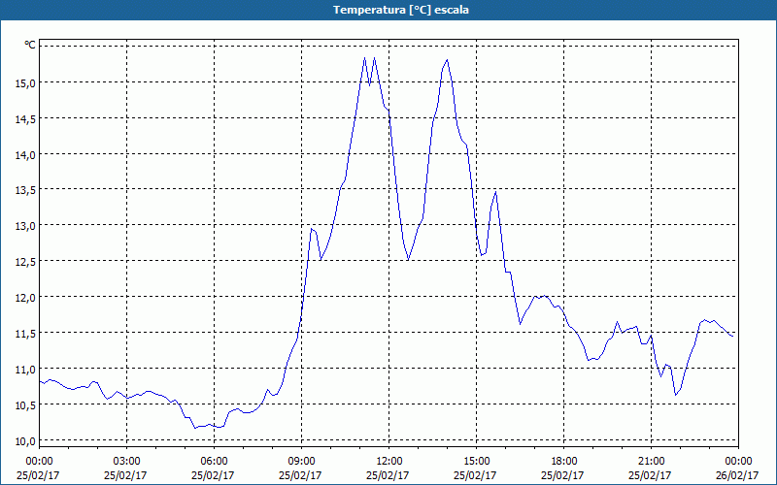
Task: Select the 06:00 time axis label
Action: [214, 461]
